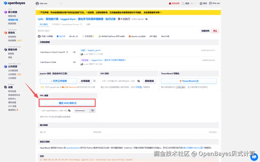Open Legged Gym: 强化学习仿真环境教程/1 link

point(108,60)
